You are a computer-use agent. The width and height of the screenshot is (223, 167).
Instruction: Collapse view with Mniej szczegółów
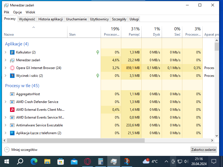tap(21, 150)
